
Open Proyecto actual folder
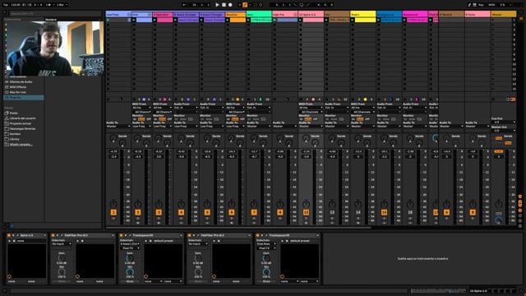coord(20,123)
